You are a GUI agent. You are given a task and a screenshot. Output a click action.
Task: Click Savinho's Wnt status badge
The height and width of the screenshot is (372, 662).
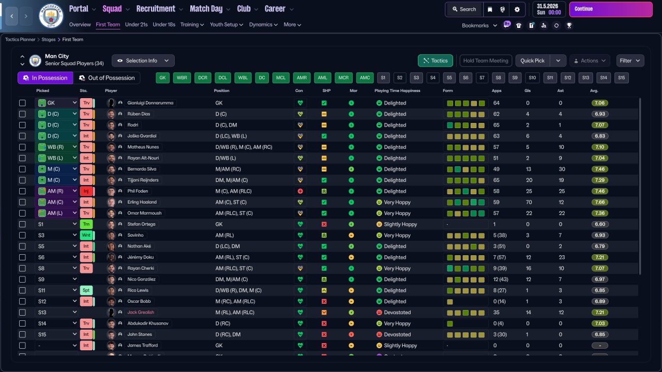pos(86,235)
